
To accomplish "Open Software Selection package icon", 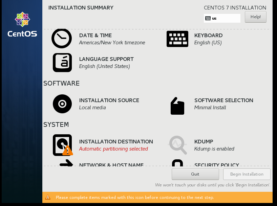I will [177, 106].
